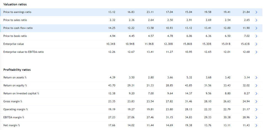
Task: Click the right chevron on Price to book ratio row
Action: (256, 36)
